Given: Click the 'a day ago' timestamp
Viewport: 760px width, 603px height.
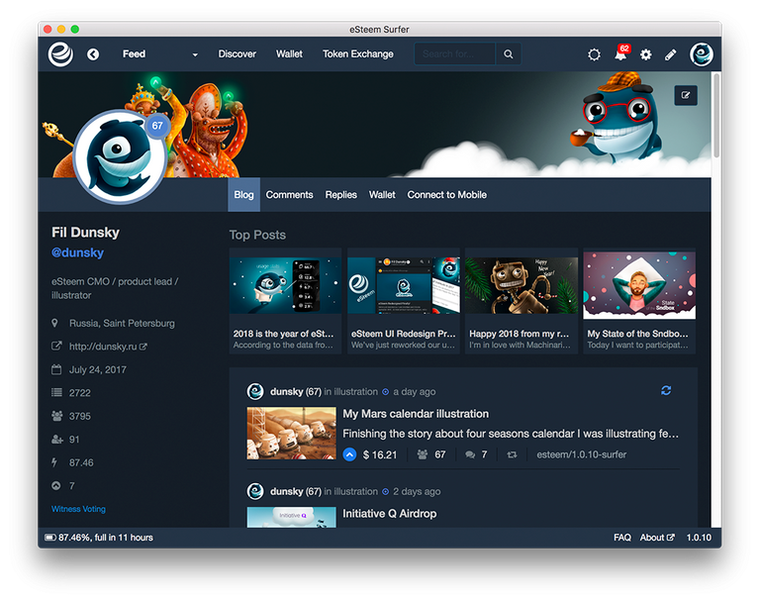Looking at the screenshot, I should pyautogui.click(x=415, y=391).
